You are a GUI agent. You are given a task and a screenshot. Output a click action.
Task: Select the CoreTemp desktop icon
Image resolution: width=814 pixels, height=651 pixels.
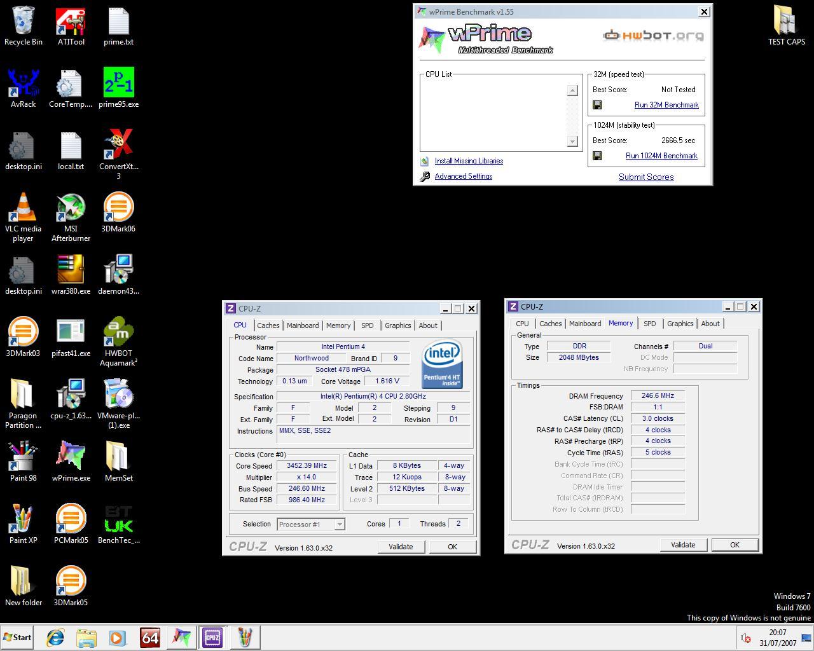pyautogui.click(x=71, y=89)
